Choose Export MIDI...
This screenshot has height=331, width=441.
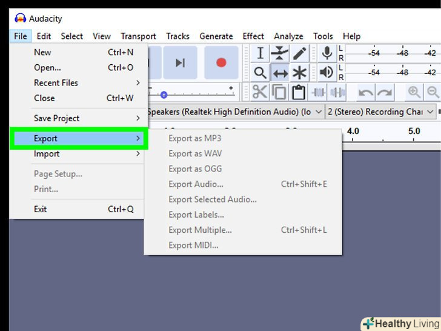(x=243, y=245)
